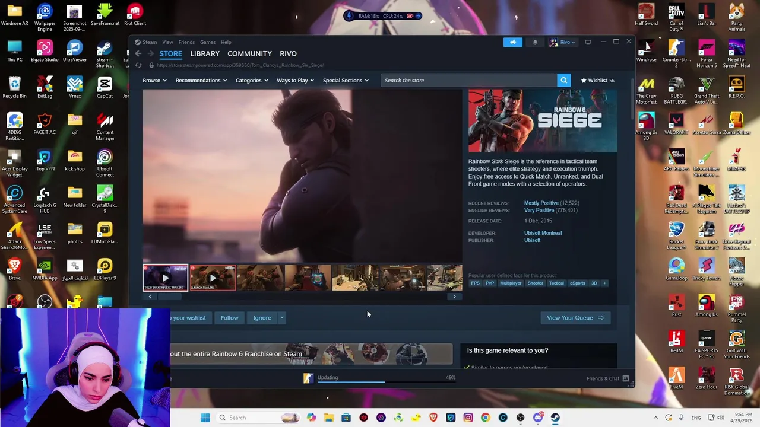Switch to the COMMUNITY tab
The width and height of the screenshot is (760, 427).
coord(249,53)
